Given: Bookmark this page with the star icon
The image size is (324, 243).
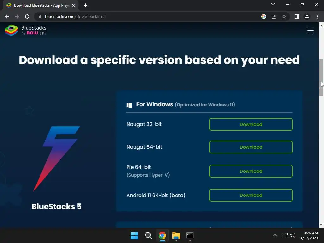Looking at the screenshot, I should (284, 16).
